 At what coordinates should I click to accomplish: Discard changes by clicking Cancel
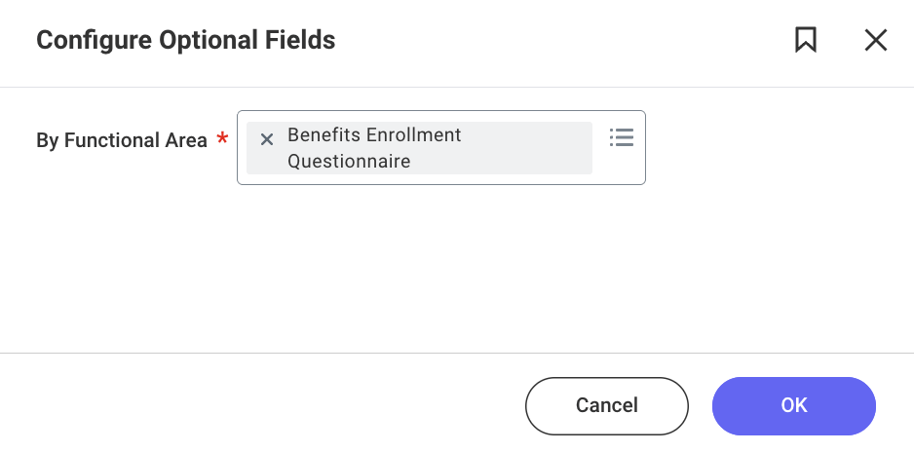point(606,405)
